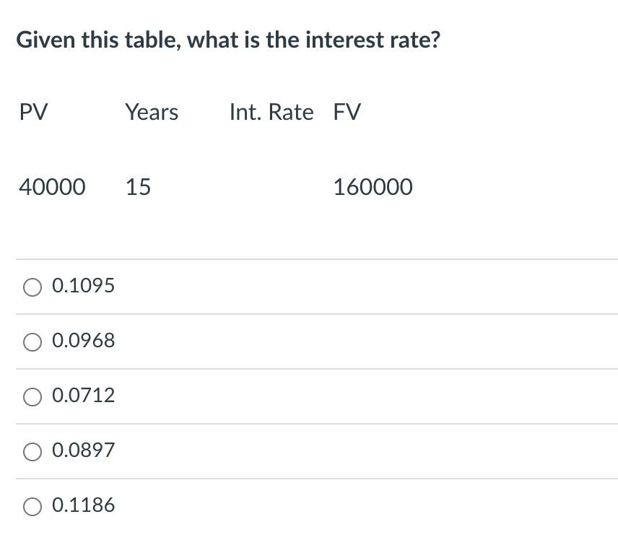The width and height of the screenshot is (618, 553).
Task: Click the PV column header
Action: point(33,112)
